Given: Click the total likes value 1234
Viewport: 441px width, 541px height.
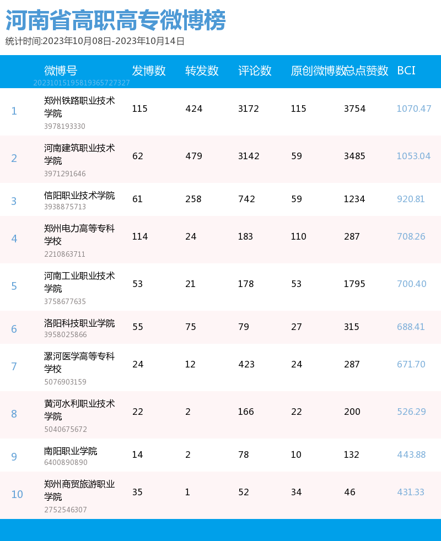Looking at the screenshot, I should pyautogui.click(x=354, y=199).
